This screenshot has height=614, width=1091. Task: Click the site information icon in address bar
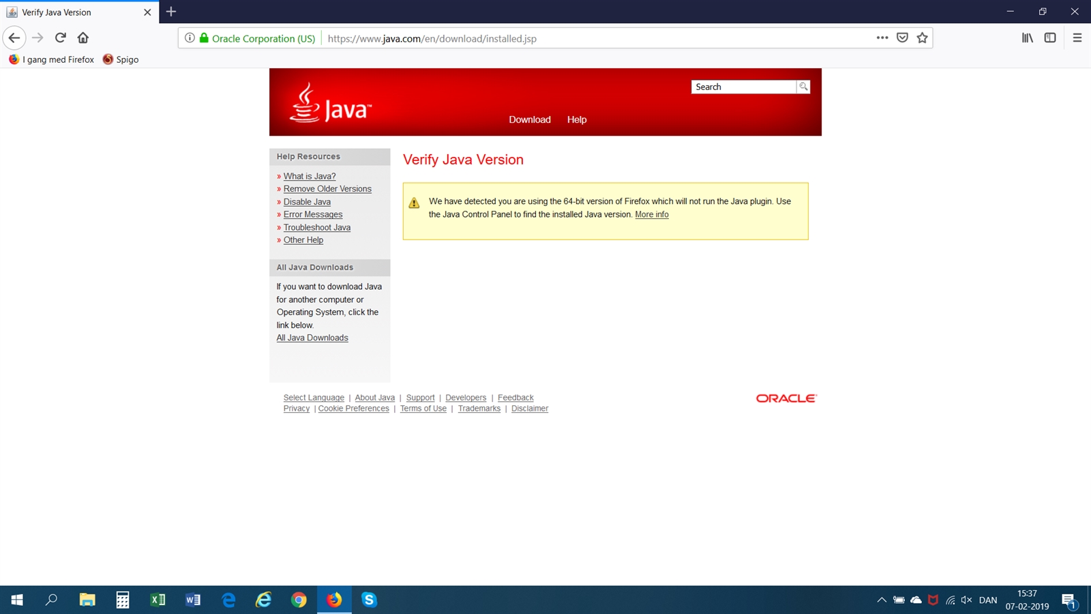(x=190, y=38)
